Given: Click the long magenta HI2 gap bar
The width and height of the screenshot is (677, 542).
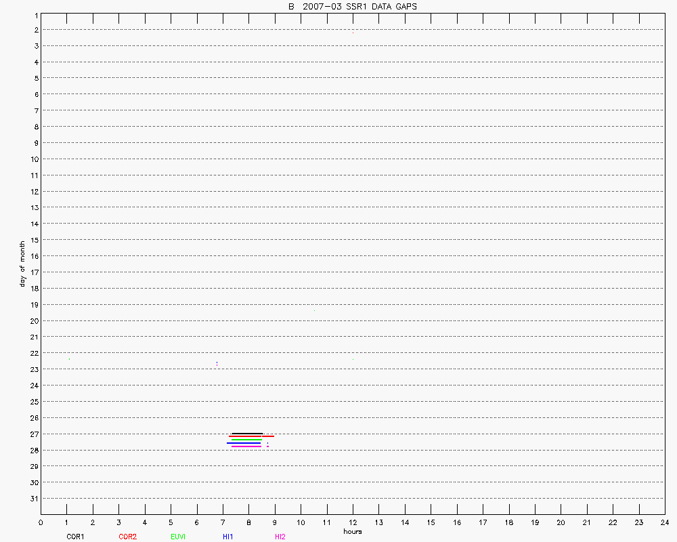Looking at the screenshot, I should 246,446.
